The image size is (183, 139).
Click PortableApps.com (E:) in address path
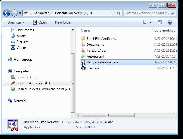(72, 13)
